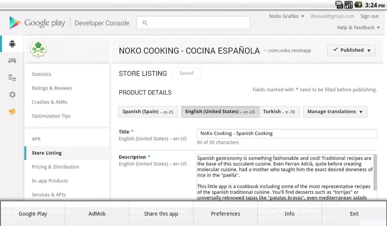Screen dimensions: 387x226
Task: Open Optimization Tips in the sidebar
Action: pyautogui.click(x=51, y=116)
